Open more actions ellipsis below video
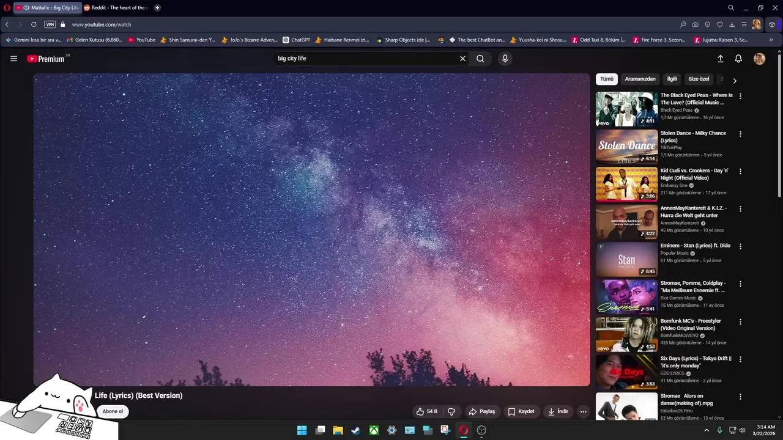The image size is (783, 440). point(584,411)
